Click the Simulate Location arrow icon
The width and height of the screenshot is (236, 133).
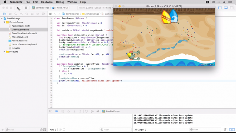(98, 111)
